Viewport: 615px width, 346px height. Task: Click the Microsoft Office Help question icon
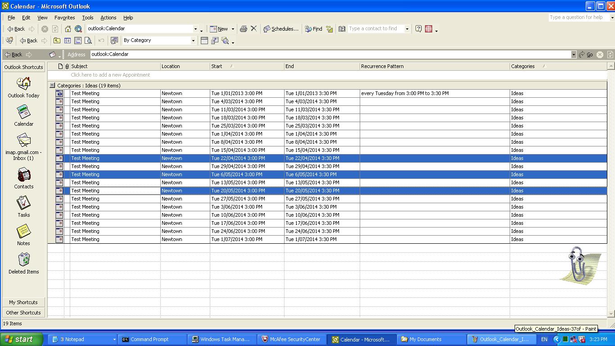(418, 29)
